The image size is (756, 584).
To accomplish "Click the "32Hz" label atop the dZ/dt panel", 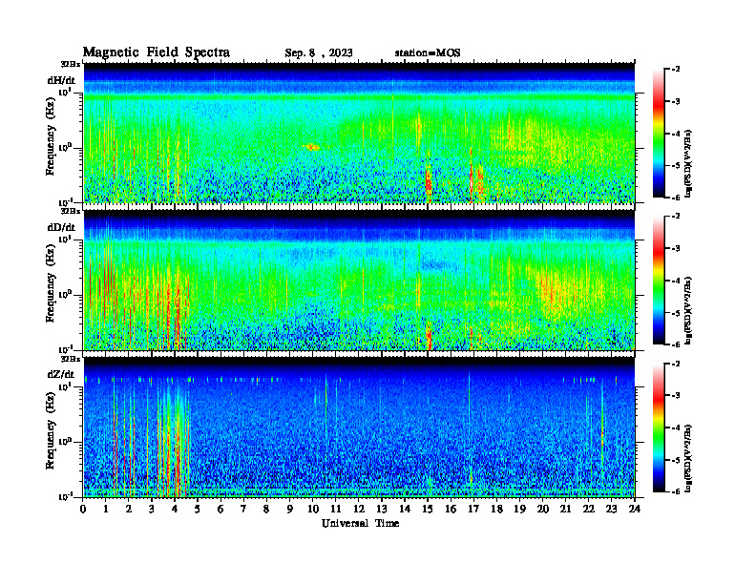I will (x=71, y=359).
